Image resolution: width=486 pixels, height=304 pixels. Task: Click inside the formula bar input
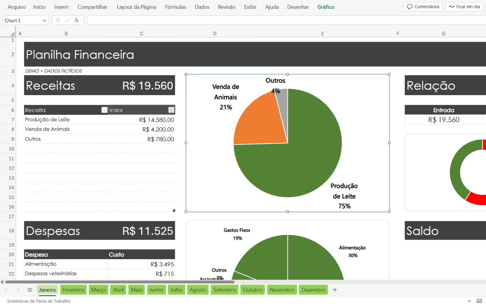click(286, 20)
